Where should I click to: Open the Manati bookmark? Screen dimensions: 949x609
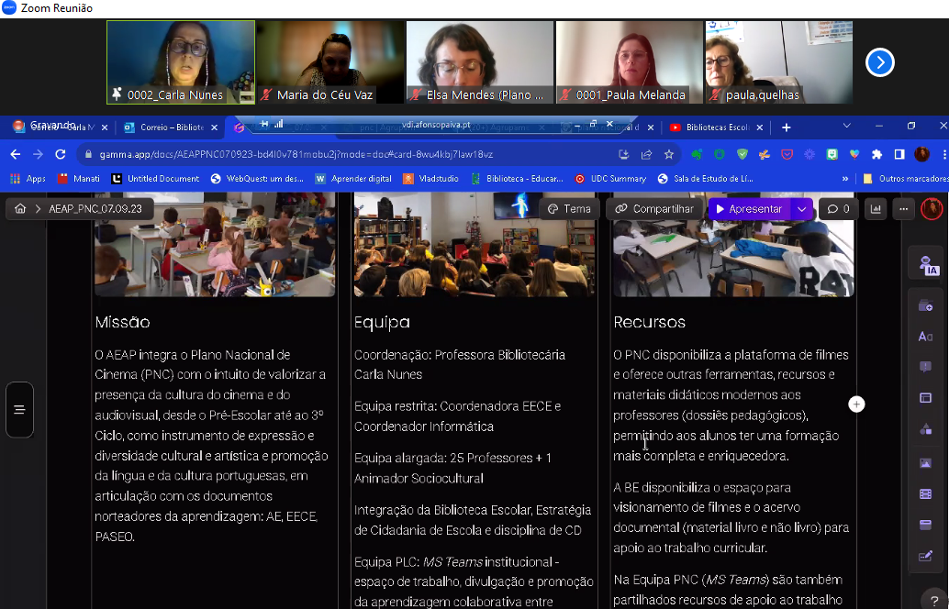[79, 179]
